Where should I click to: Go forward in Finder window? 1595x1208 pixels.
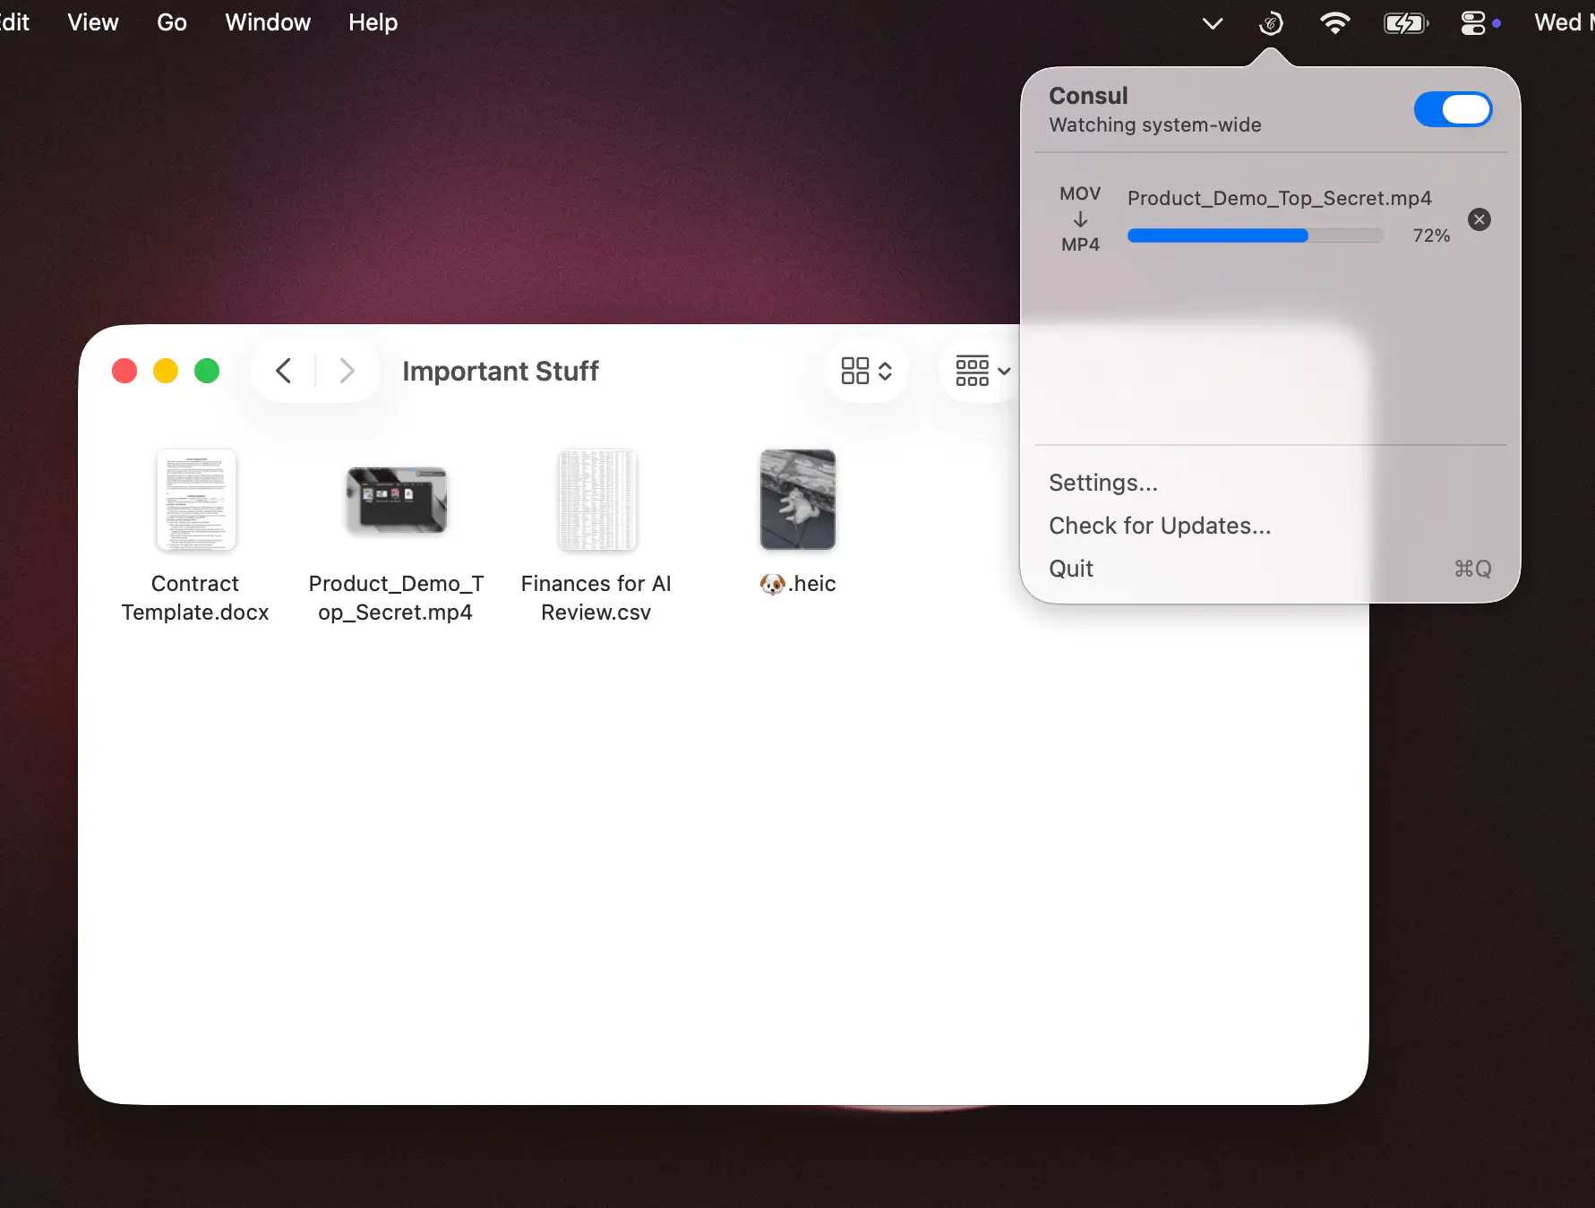tap(347, 371)
